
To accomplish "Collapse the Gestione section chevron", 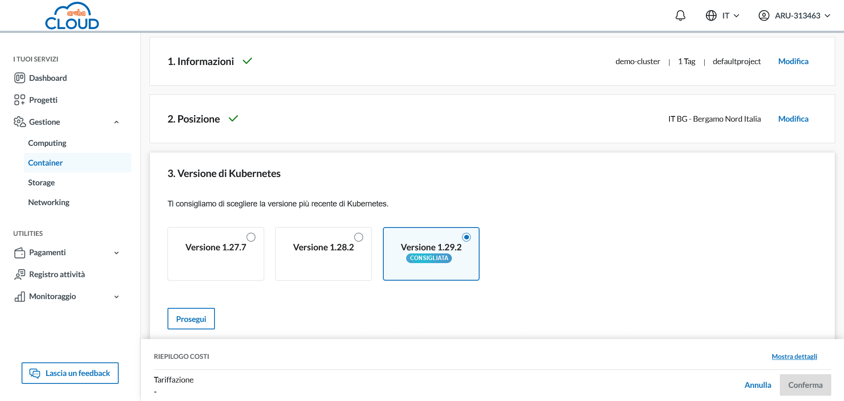I will click(116, 122).
